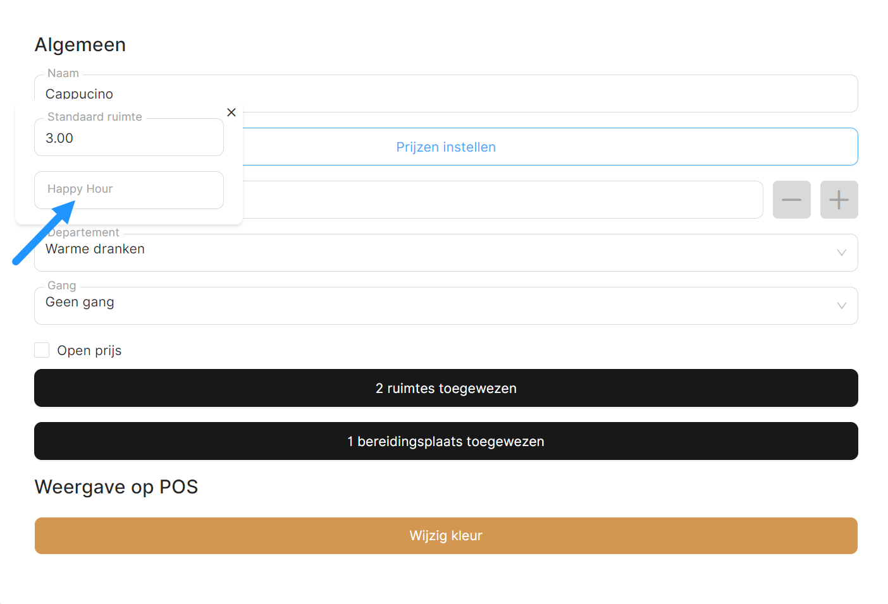
Task: Open the 2 ruimtes toegewezen button
Action: pyautogui.click(x=446, y=388)
